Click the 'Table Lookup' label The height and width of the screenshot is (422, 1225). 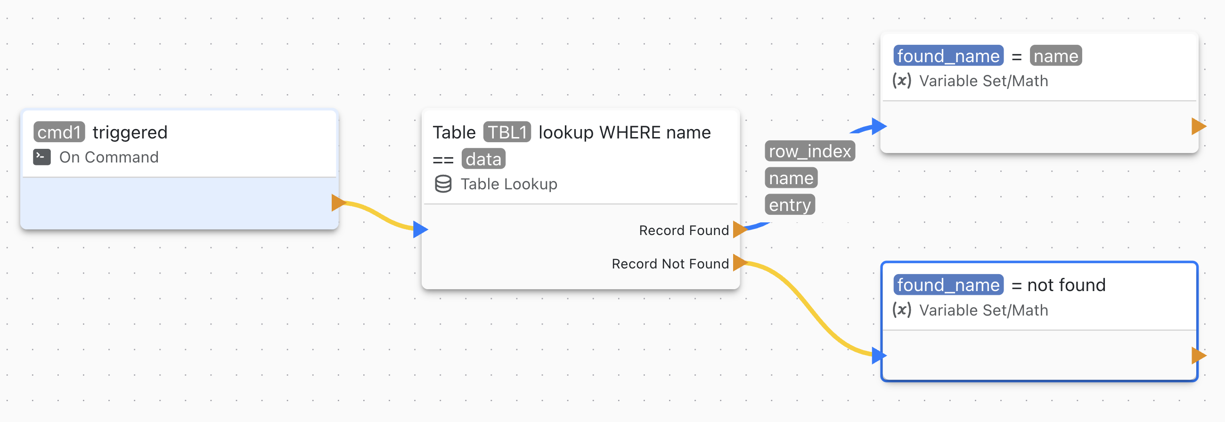509,184
